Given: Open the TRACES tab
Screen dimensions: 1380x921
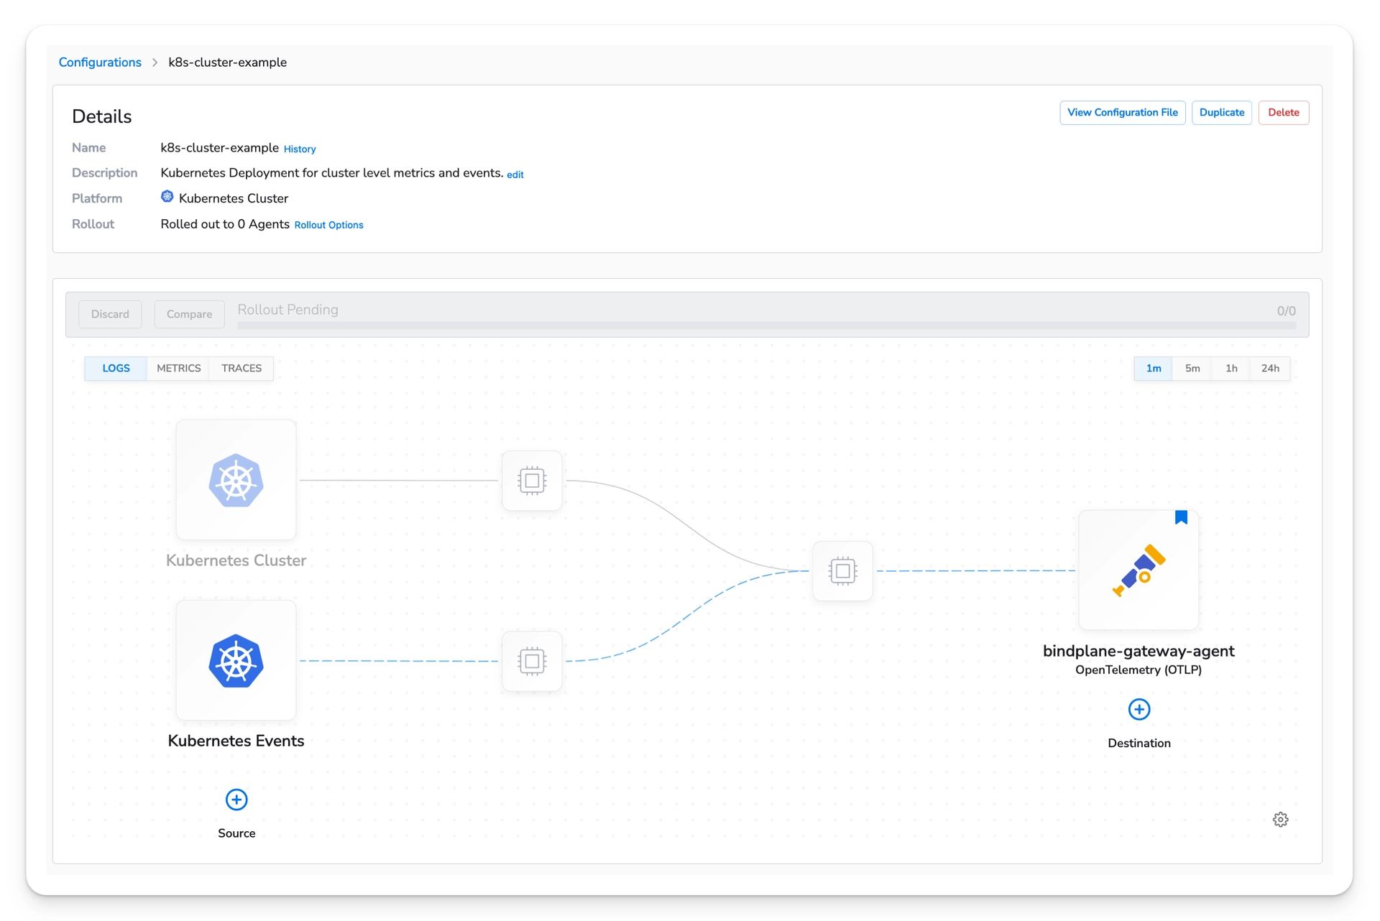Looking at the screenshot, I should (x=241, y=368).
